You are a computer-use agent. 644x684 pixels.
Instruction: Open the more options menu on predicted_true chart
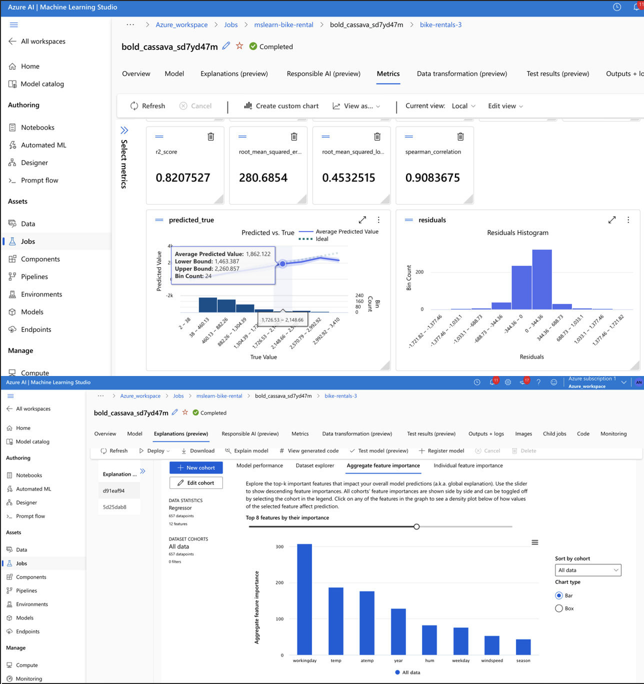(378, 220)
